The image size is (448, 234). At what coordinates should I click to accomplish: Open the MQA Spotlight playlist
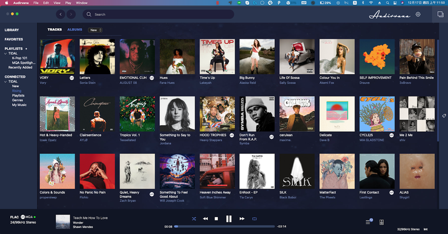[x=24, y=63]
